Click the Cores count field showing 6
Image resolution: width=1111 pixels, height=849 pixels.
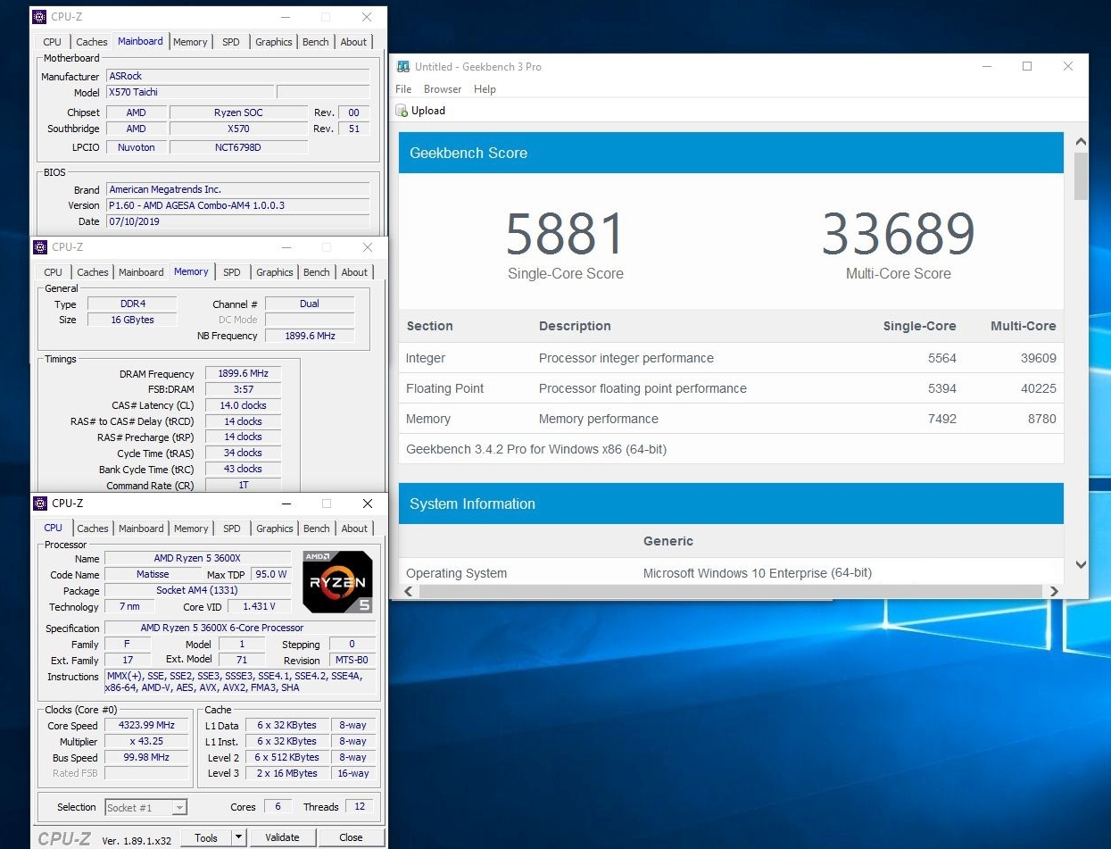click(278, 806)
